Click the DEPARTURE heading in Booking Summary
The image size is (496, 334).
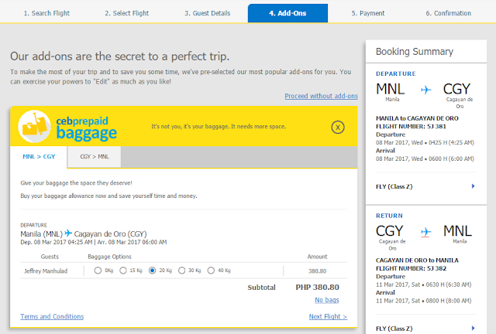pyautogui.click(x=396, y=73)
